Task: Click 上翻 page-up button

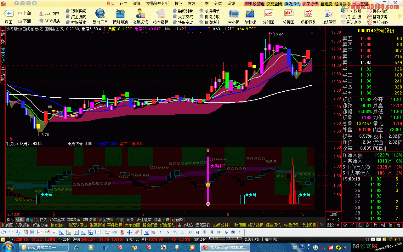Action: [24, 14]
